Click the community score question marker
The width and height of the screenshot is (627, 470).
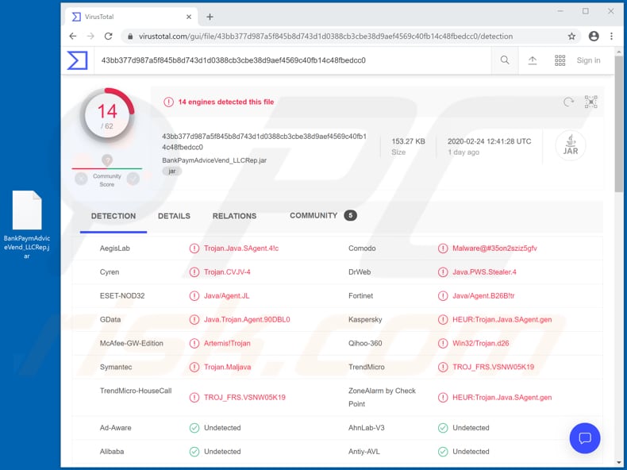click(107, 160)
